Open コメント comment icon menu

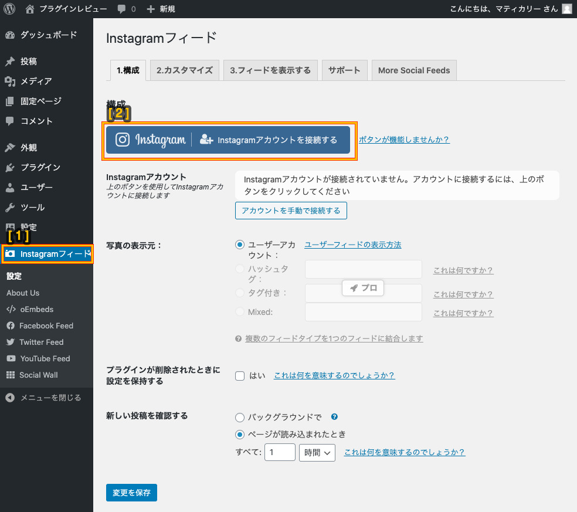[11, 121]
